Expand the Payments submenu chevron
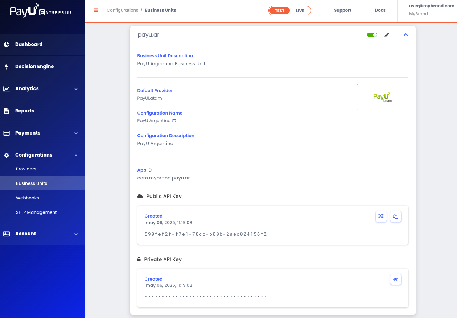 [76, 133]
